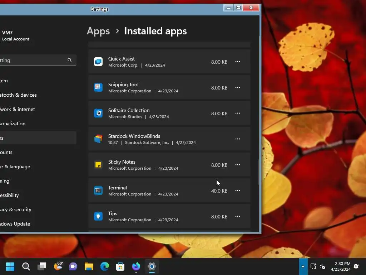Image resolution: width=366 pixels, height=275 pixels.
Task: Open more options for Sticky Notes
Action: [238, 165]
